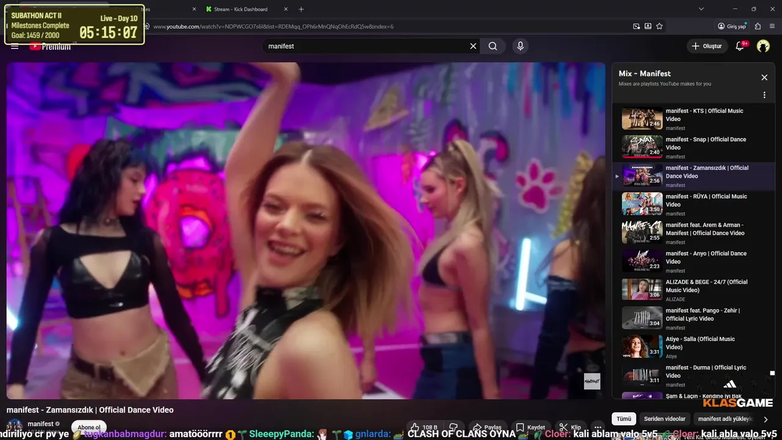The image size is (782, 440).
Task: Open the browser hamburger menu
Action: coord(773,26)
